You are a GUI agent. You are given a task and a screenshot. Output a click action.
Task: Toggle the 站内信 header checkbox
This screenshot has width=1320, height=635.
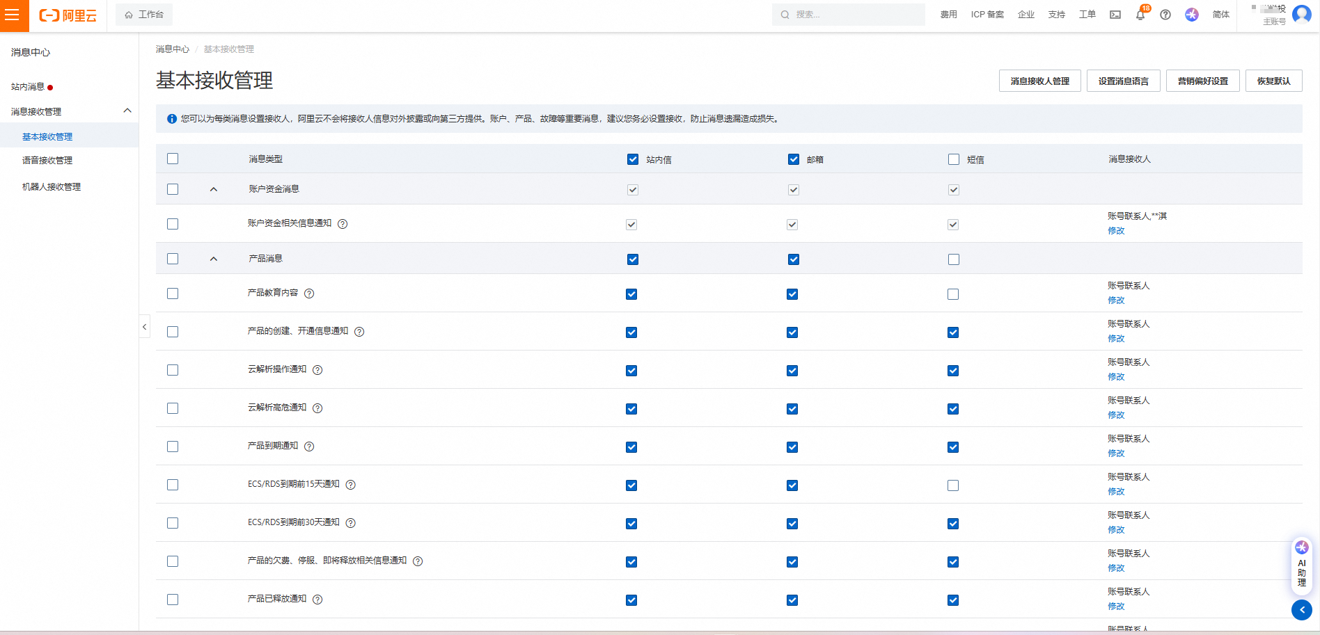(x=633, y=159)
